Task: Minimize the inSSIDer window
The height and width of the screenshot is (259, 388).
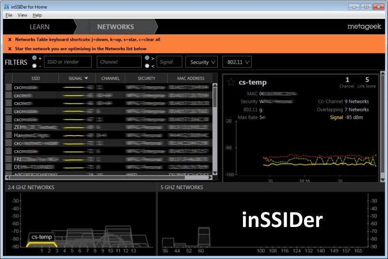Action: click(354, 7)
